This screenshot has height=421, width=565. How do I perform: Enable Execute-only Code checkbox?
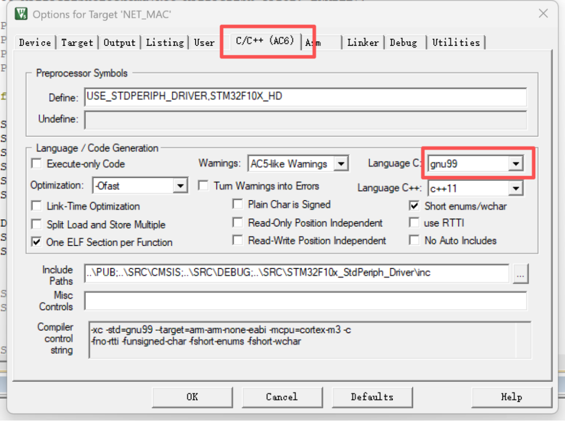[37, 163]
